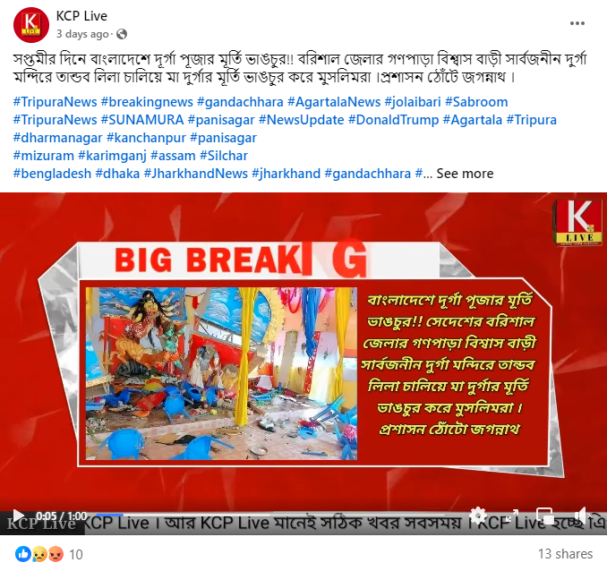Click the angry reaction icon
The image size is (607, 571).
coord(56,554)
